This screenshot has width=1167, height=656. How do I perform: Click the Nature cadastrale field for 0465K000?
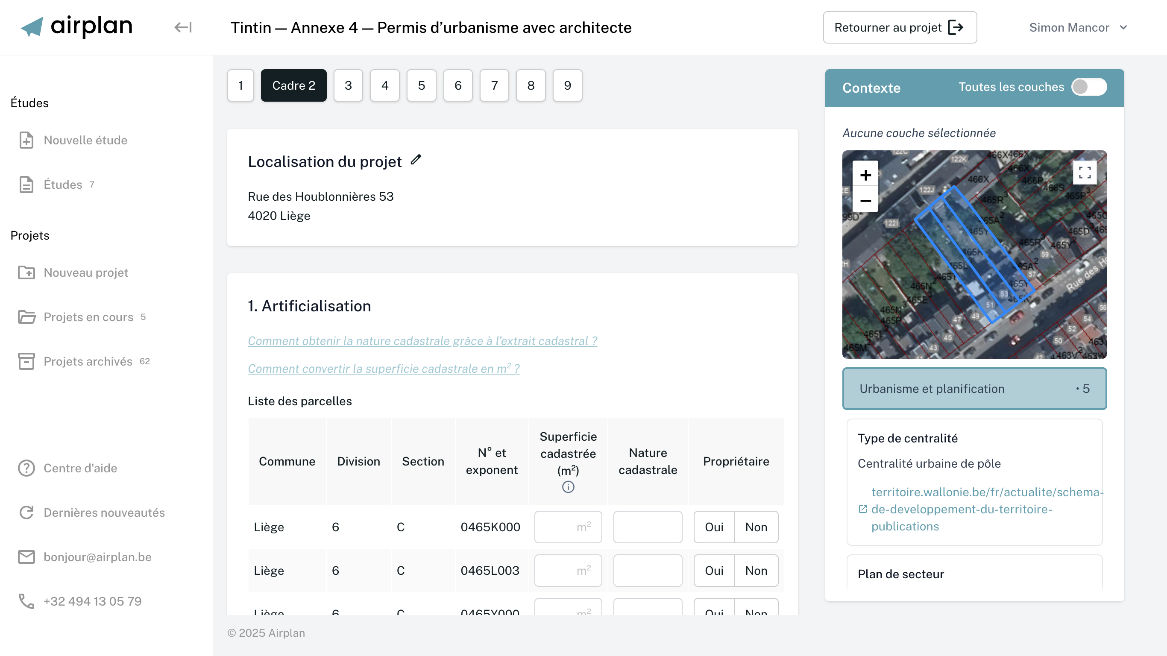(x=648, y=527)
